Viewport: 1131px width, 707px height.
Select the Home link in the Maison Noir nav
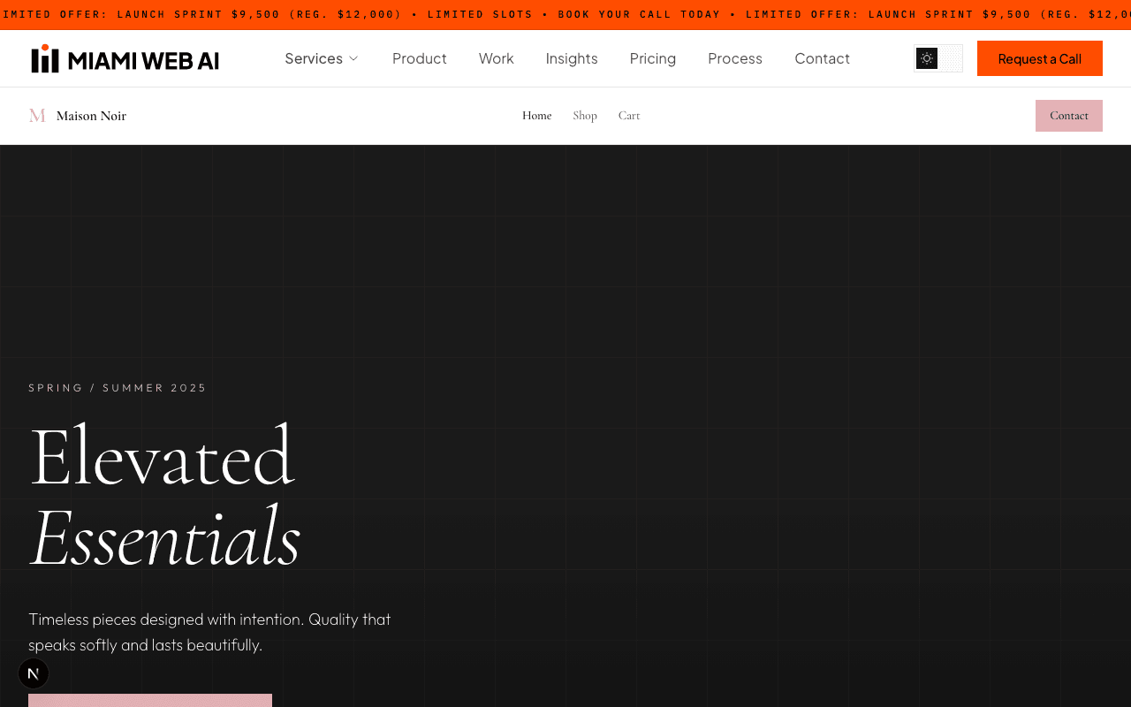point(536,116)
